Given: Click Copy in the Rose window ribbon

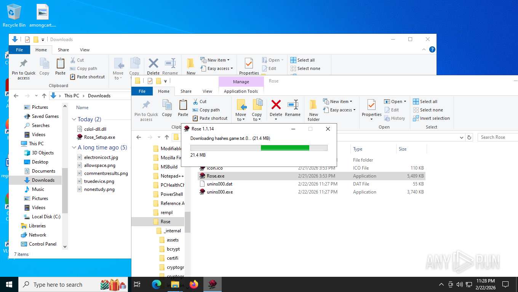Looking at the screenshot, I should pos(167,108).
